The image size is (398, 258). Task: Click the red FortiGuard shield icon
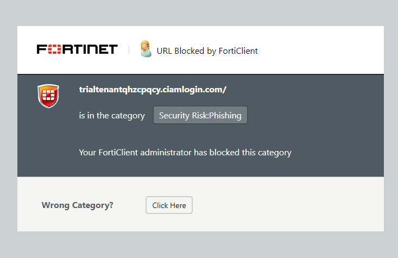[x=48, y=96]
